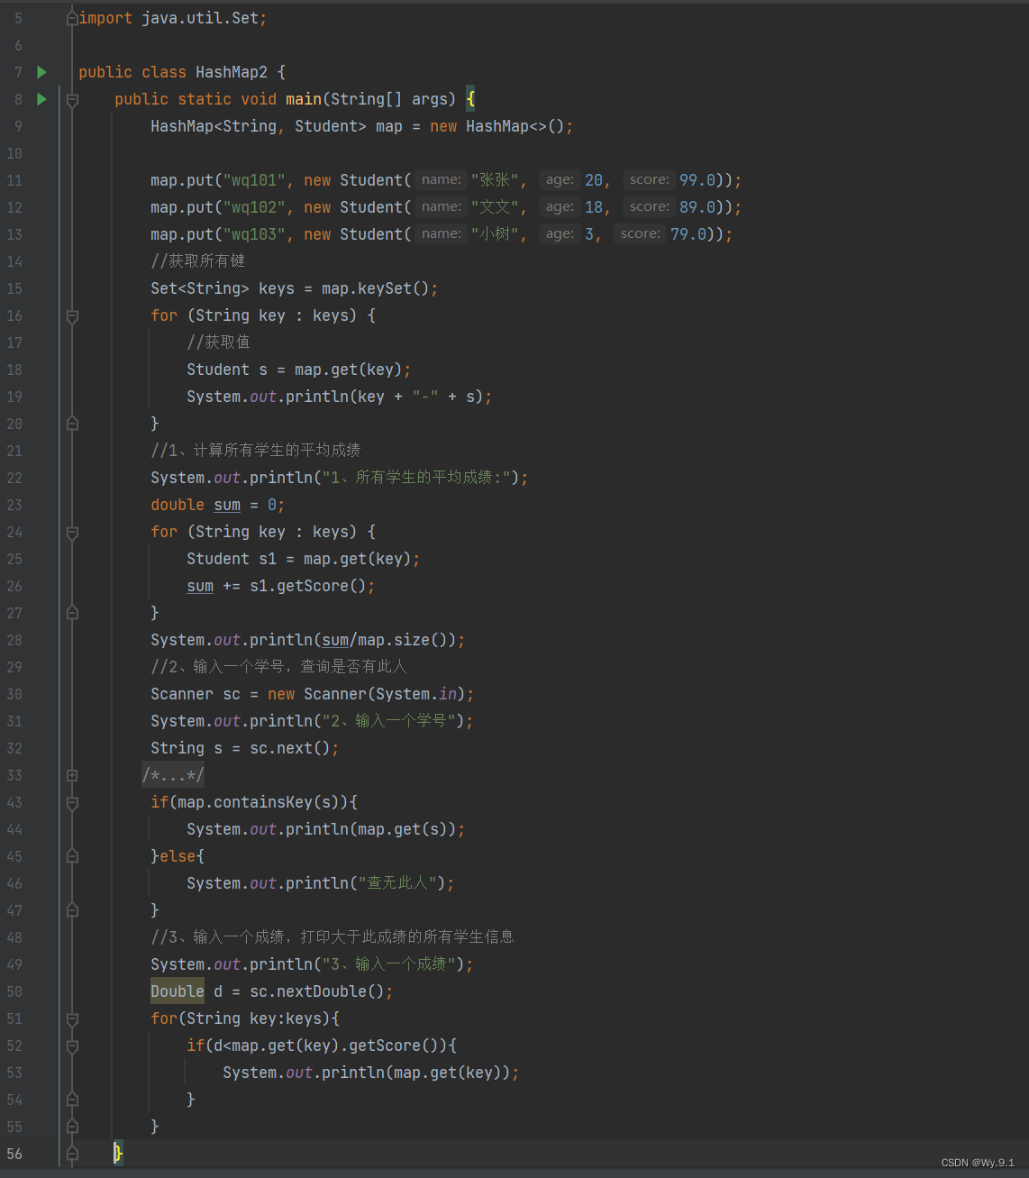Click map.keySet() call on line 15
Image resolution: width=1029 pixels, height=1178 pixels.
pyautogui.click(x=376, y=288)
